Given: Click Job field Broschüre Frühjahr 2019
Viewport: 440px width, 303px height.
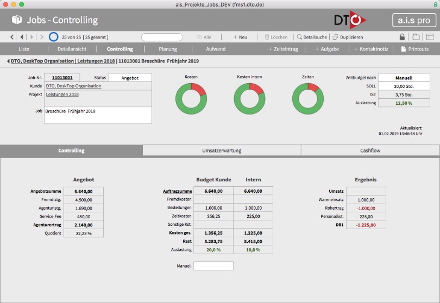Looking at the screenshot, I should (98, 115).
